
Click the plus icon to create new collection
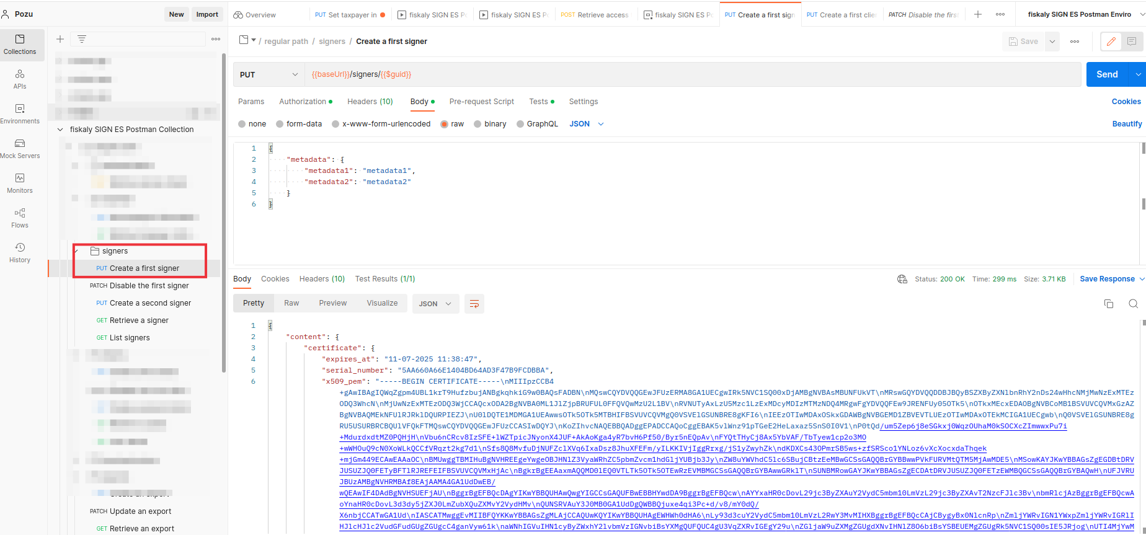point(60,39)
